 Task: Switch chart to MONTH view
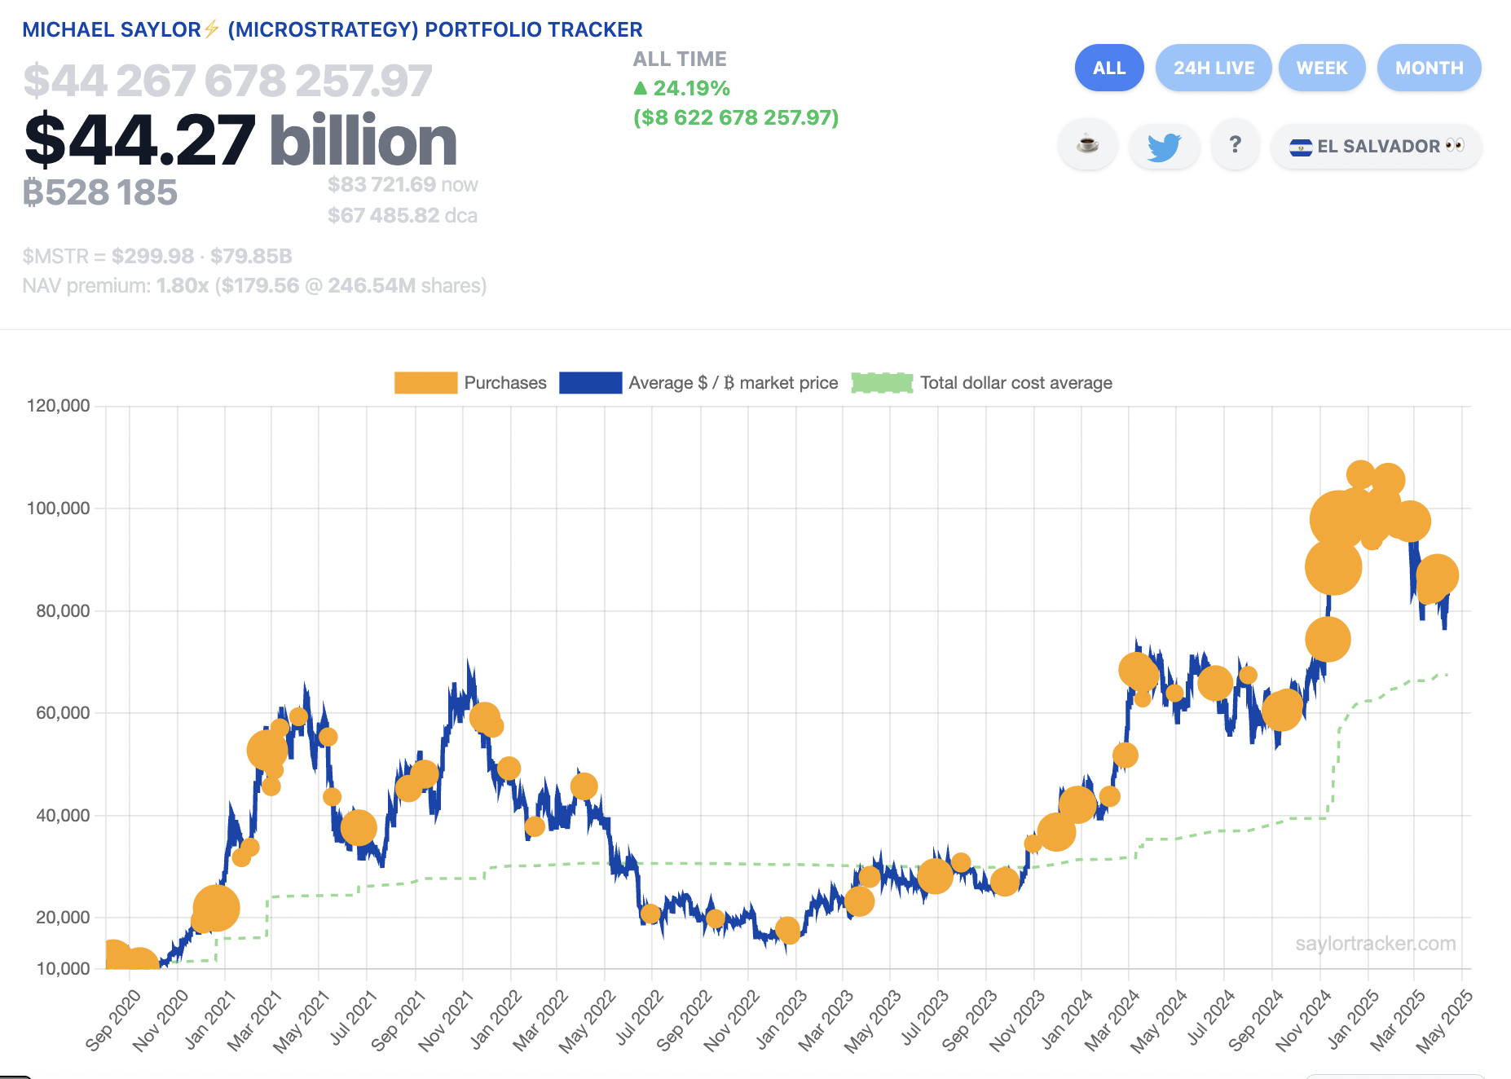click(1428, 68)
